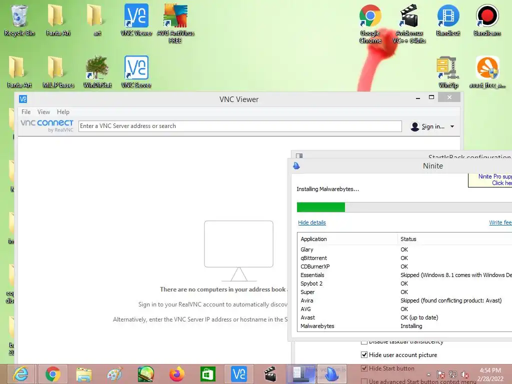Select the Fanta Ari folder on desktop
The image size is (512, 384).
(x=58, y=20)
